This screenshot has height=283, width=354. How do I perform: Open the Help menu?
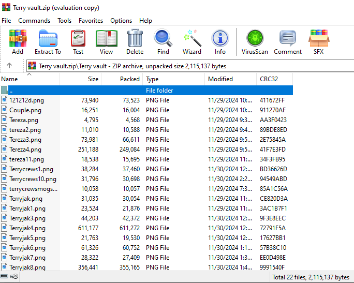[145, 21]
